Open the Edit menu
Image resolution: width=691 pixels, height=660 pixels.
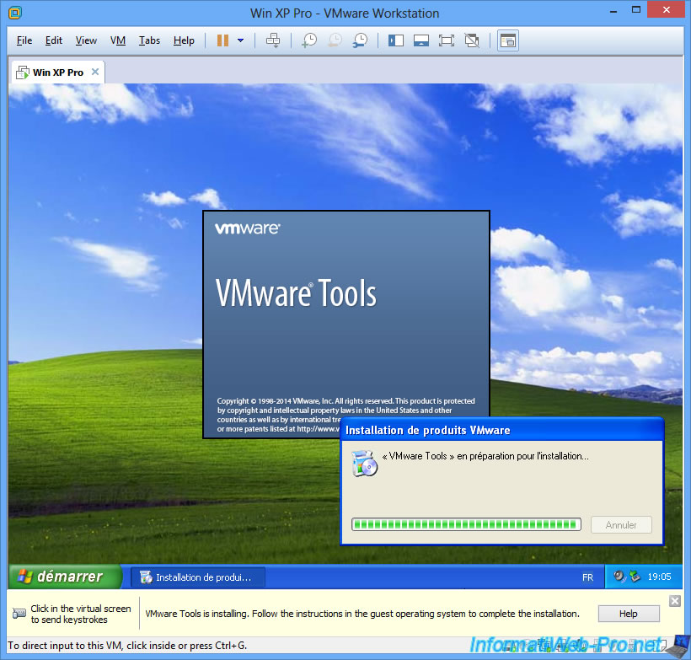pos(54,40)
